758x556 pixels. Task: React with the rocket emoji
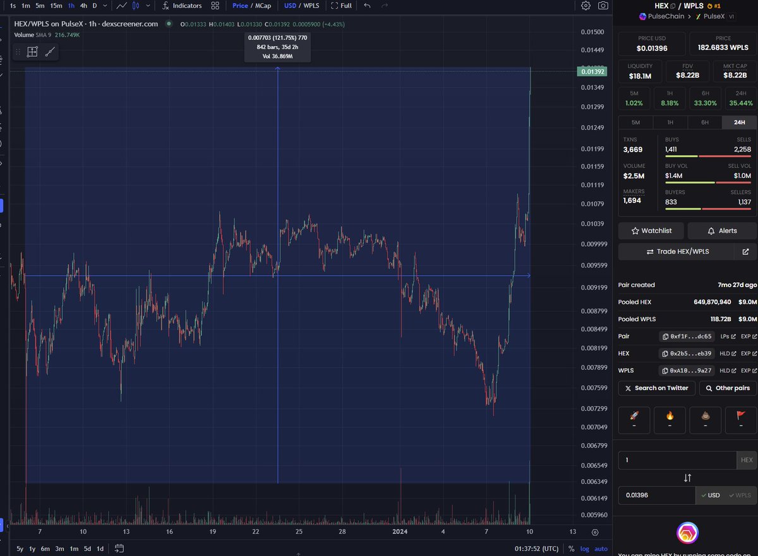tap(634, 420)
